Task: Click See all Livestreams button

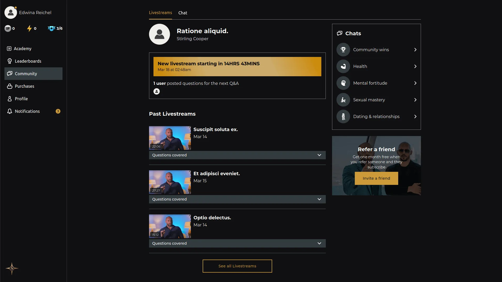Action: point(237,266)
